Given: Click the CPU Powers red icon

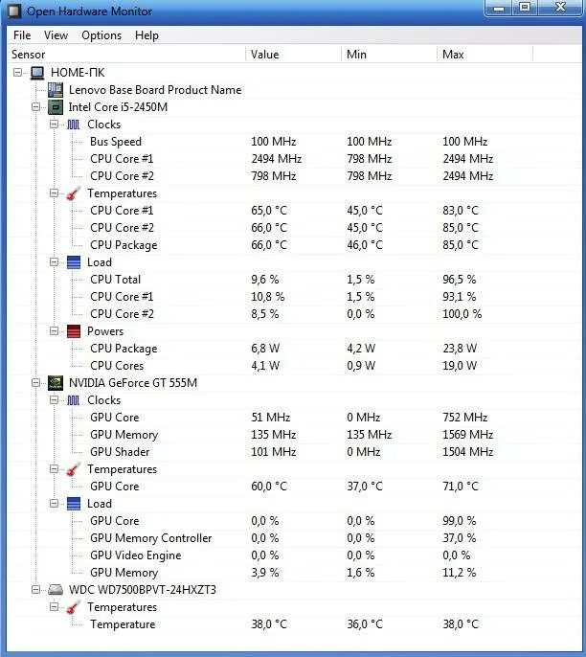Looking at the screenshot, I should (74, 331).
